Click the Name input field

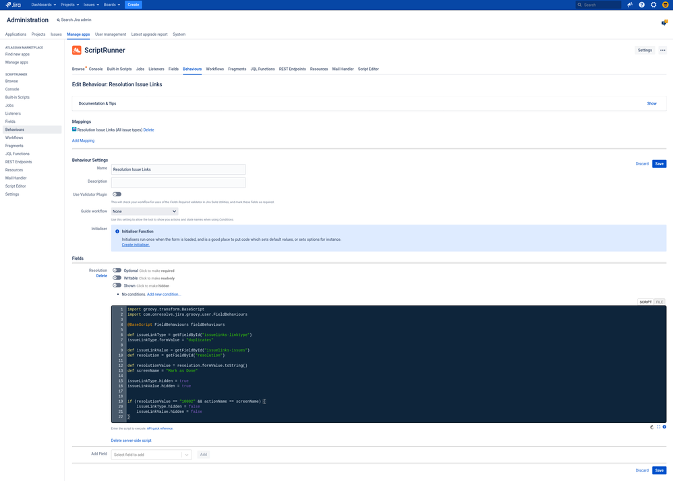(177, 169)
